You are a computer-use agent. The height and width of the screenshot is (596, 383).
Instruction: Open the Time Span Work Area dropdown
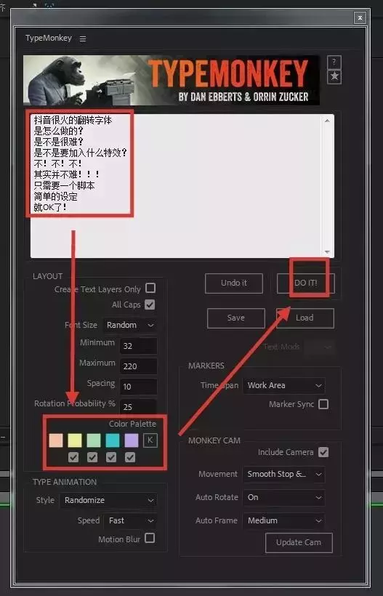[x=284, y=385]
